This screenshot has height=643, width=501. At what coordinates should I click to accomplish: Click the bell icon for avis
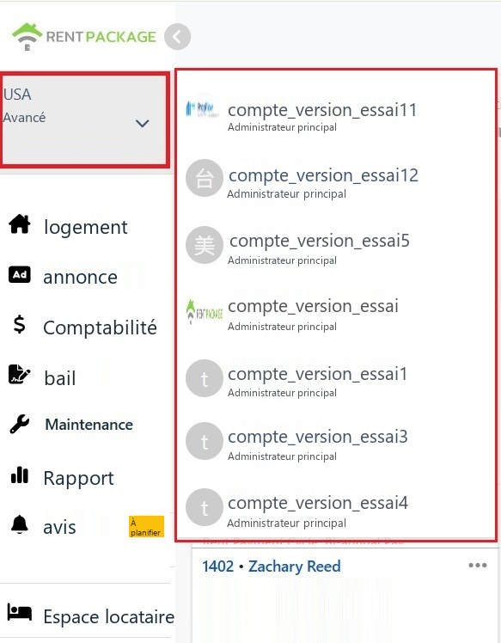coord(19,524)
